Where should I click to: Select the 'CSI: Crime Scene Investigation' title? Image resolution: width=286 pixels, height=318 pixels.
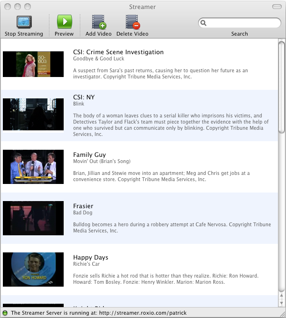[118, 52]
